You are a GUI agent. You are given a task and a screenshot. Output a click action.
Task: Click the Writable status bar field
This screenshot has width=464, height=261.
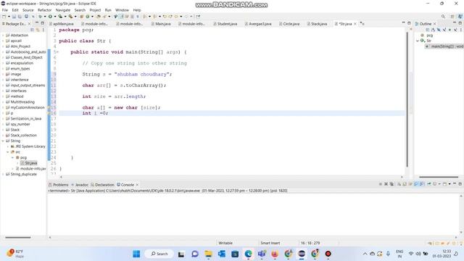point(225,243)
